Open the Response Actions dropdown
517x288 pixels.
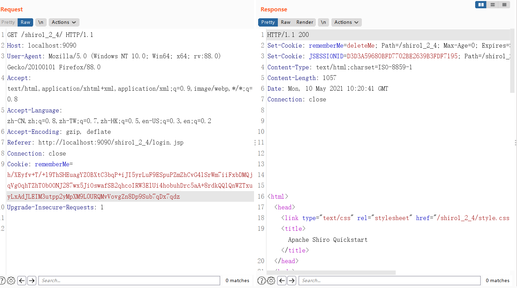click(347, 22)
